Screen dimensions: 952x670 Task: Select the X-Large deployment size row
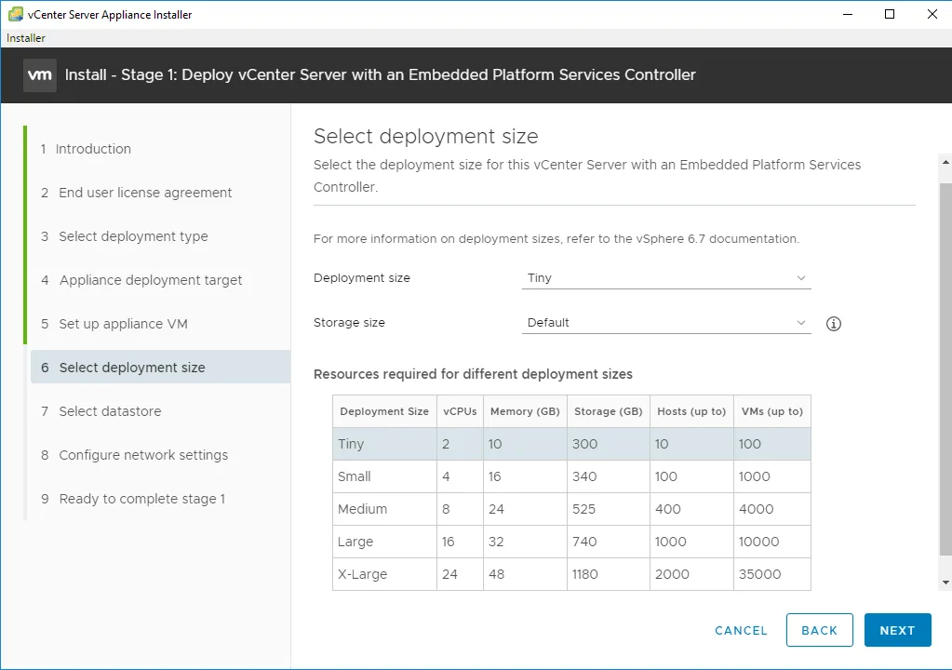click(x=571, y=574)
